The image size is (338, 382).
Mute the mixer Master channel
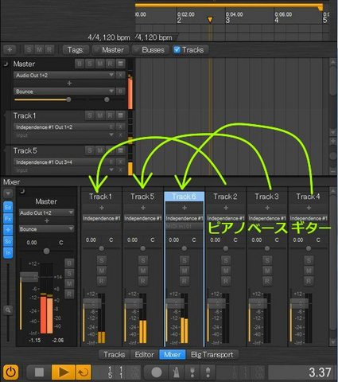point(69,283)
